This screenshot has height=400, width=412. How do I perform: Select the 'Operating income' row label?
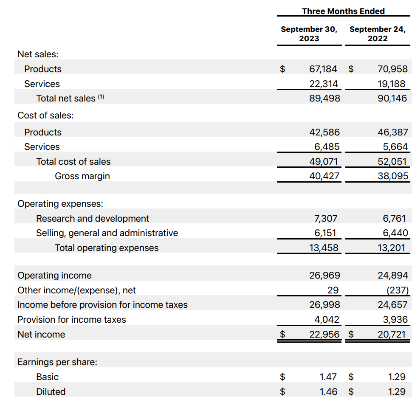click(54, 276)
